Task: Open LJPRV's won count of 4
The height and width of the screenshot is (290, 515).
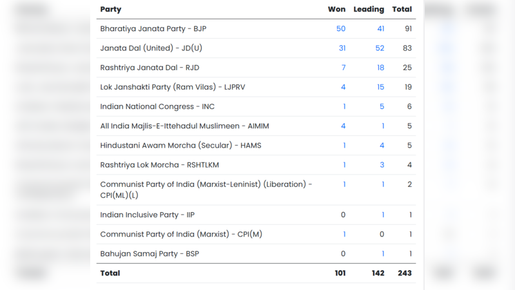Action: point(344,87)
